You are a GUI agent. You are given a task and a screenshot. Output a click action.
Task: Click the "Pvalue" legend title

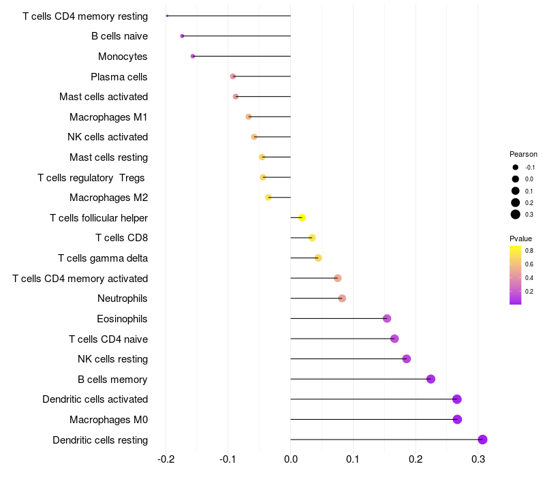[520, 238]
